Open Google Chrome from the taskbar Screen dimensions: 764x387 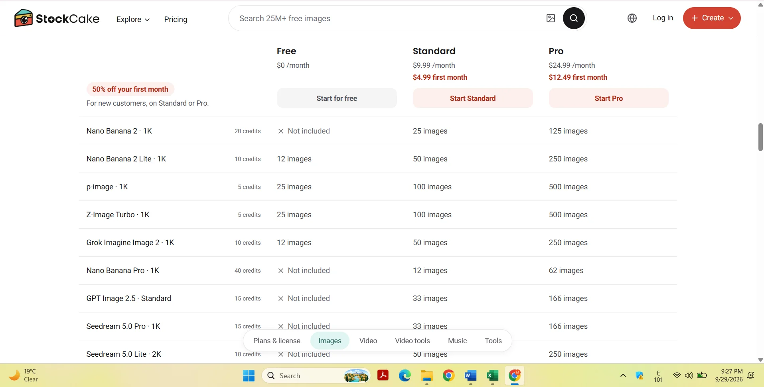point(449,375)
